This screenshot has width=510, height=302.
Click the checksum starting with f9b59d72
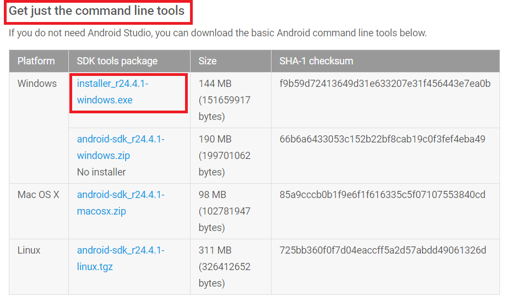tap(384, 84)
